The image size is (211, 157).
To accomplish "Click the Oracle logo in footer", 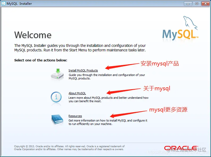I will click(x=181, y=148).
